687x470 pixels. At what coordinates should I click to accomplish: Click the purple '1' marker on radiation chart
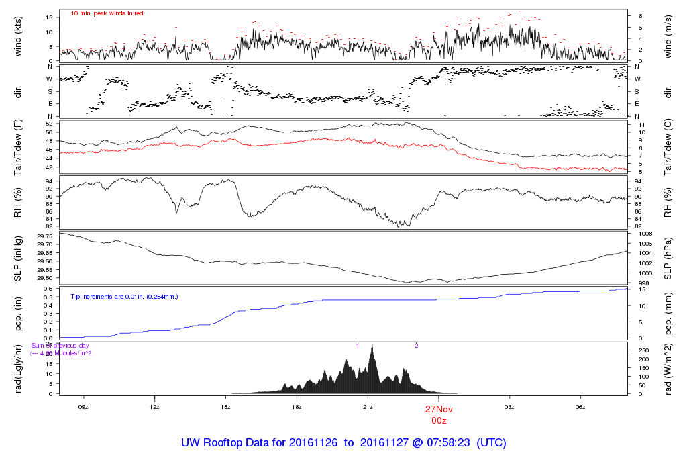point(358,346)
